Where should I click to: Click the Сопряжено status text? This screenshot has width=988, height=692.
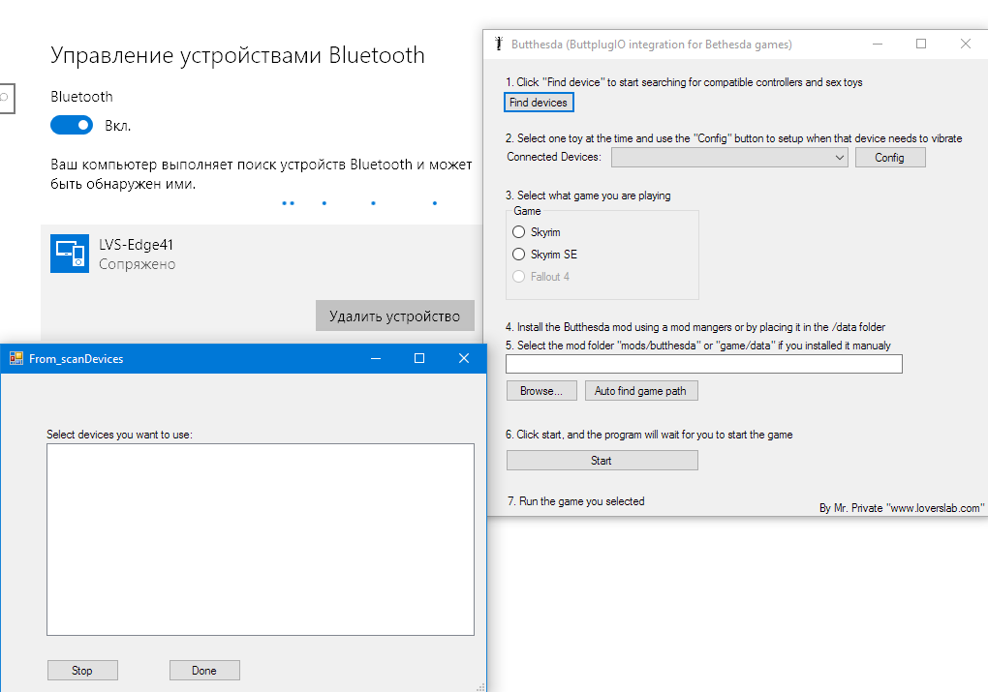click(137, 264)
